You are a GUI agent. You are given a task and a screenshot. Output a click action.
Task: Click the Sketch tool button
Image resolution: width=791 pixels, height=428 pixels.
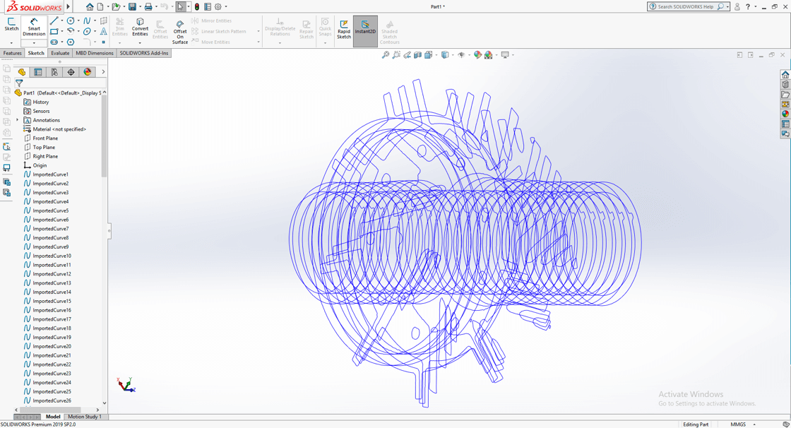tap(11, 24)
